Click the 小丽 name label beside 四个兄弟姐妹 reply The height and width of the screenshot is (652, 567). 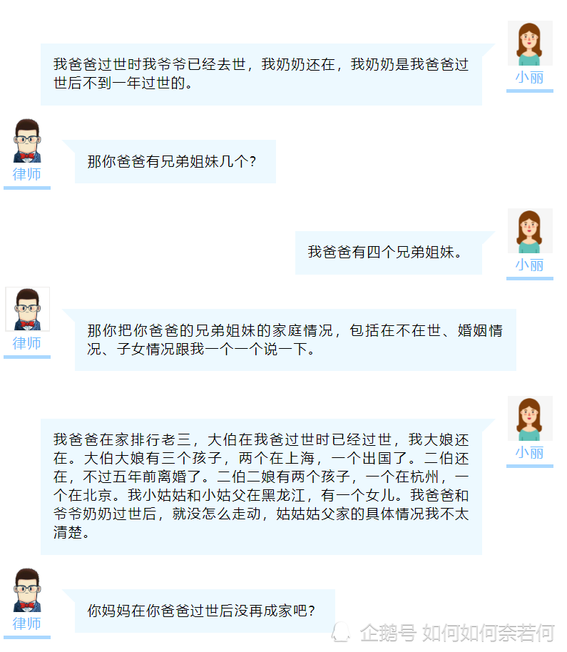tap(530, 265)
